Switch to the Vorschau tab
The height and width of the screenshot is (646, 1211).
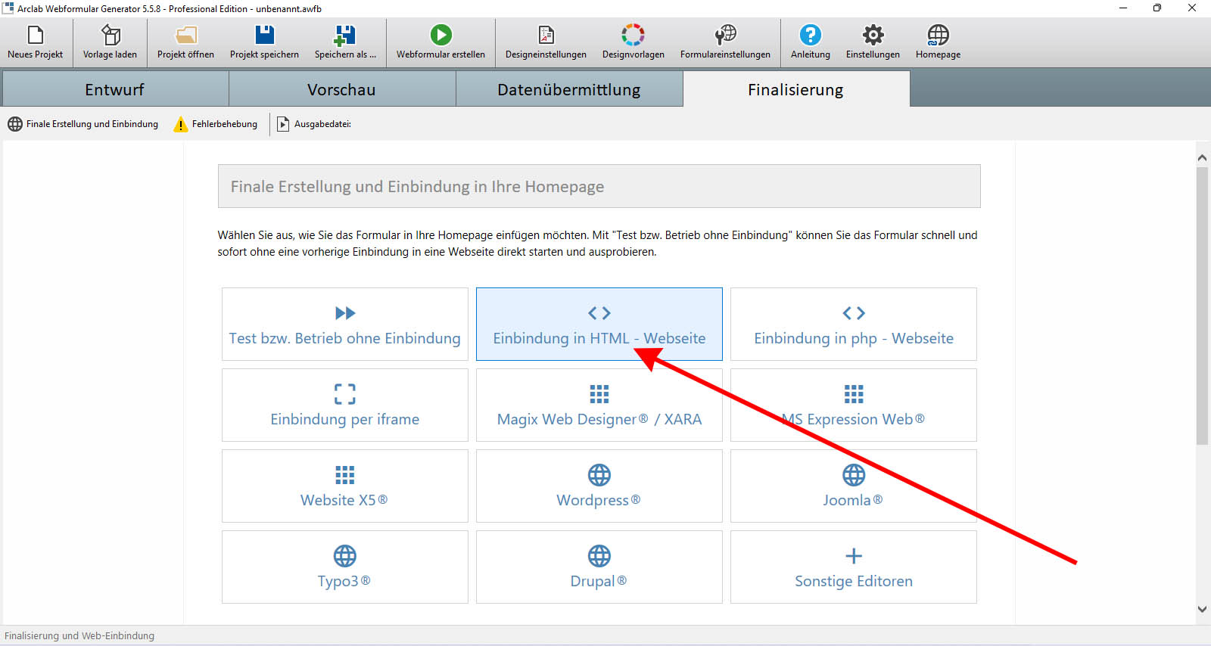(341, 89)
